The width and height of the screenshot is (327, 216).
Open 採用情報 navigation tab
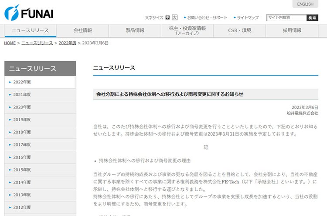coord(292,30)
